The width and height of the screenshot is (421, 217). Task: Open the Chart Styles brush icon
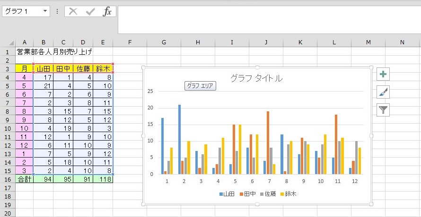(383, 92)
